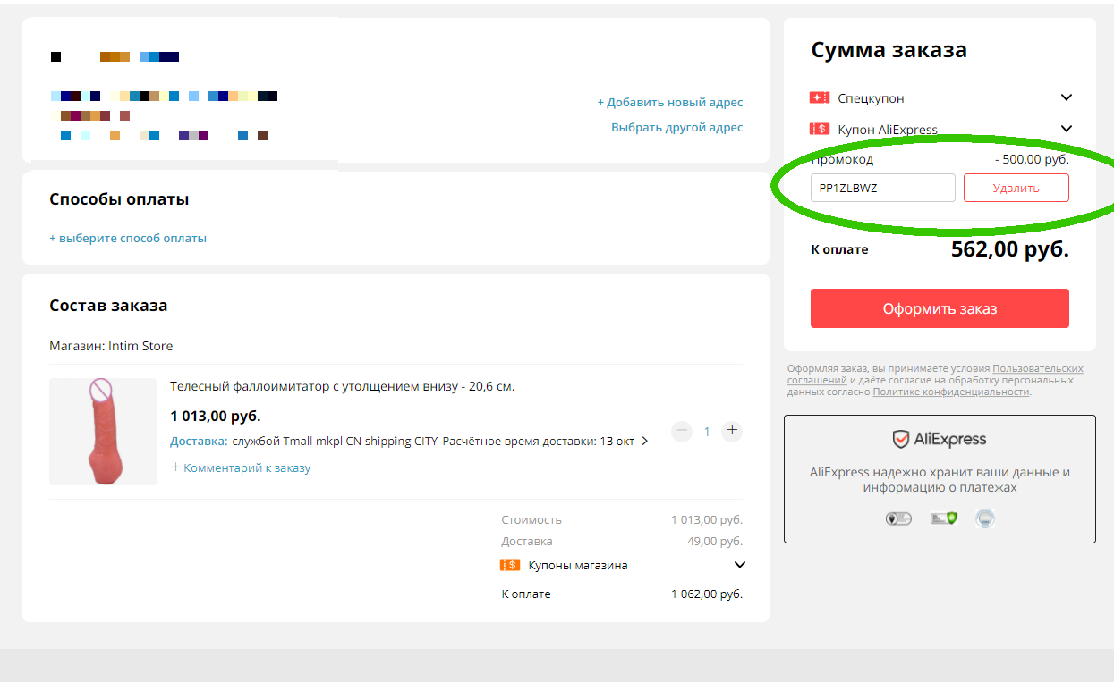Viewport: 1114px width, 682px height.
Task: Expand the Спецкупон dropdown arrow
Action: click(x=1067, y=97)
